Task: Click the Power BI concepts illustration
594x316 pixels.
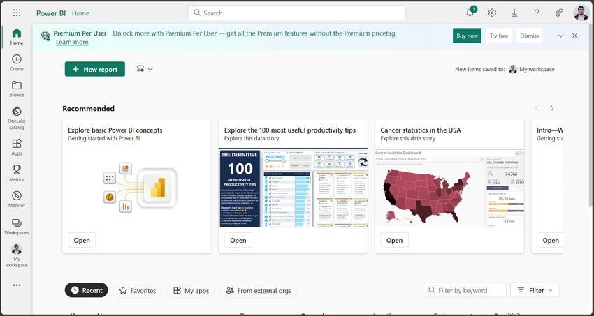Action: coord(139,188)
